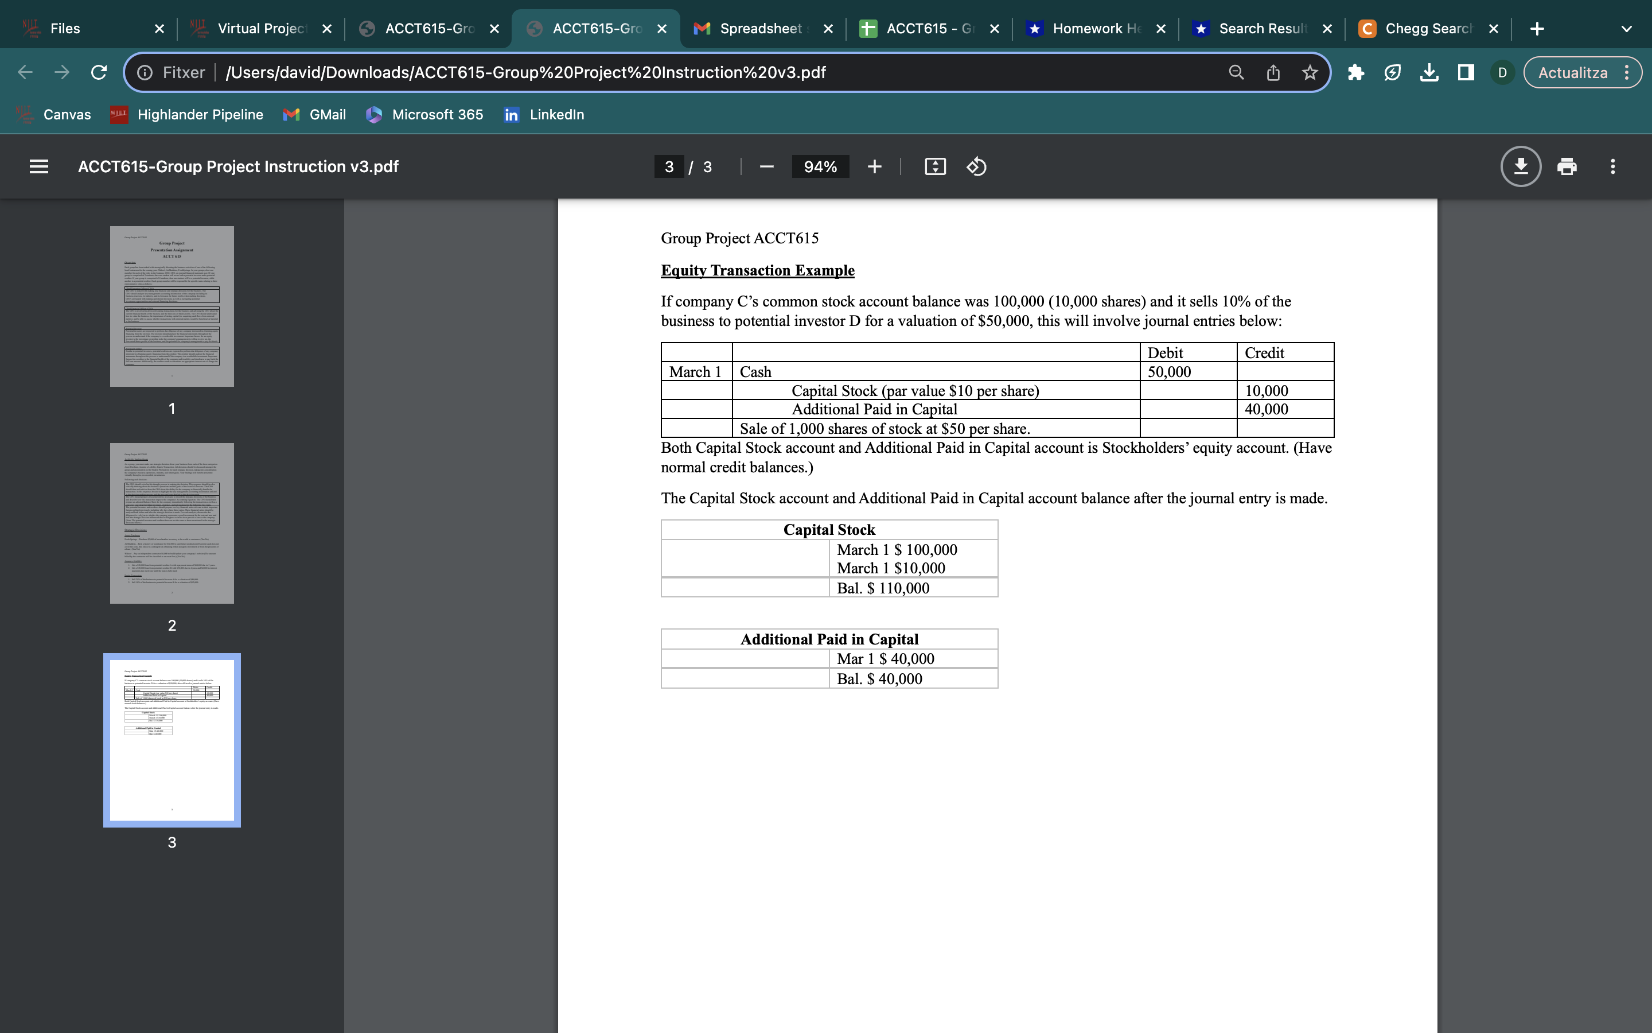
Task: Select page 1 thumbnail in sidebar
Action: point(172,306)
